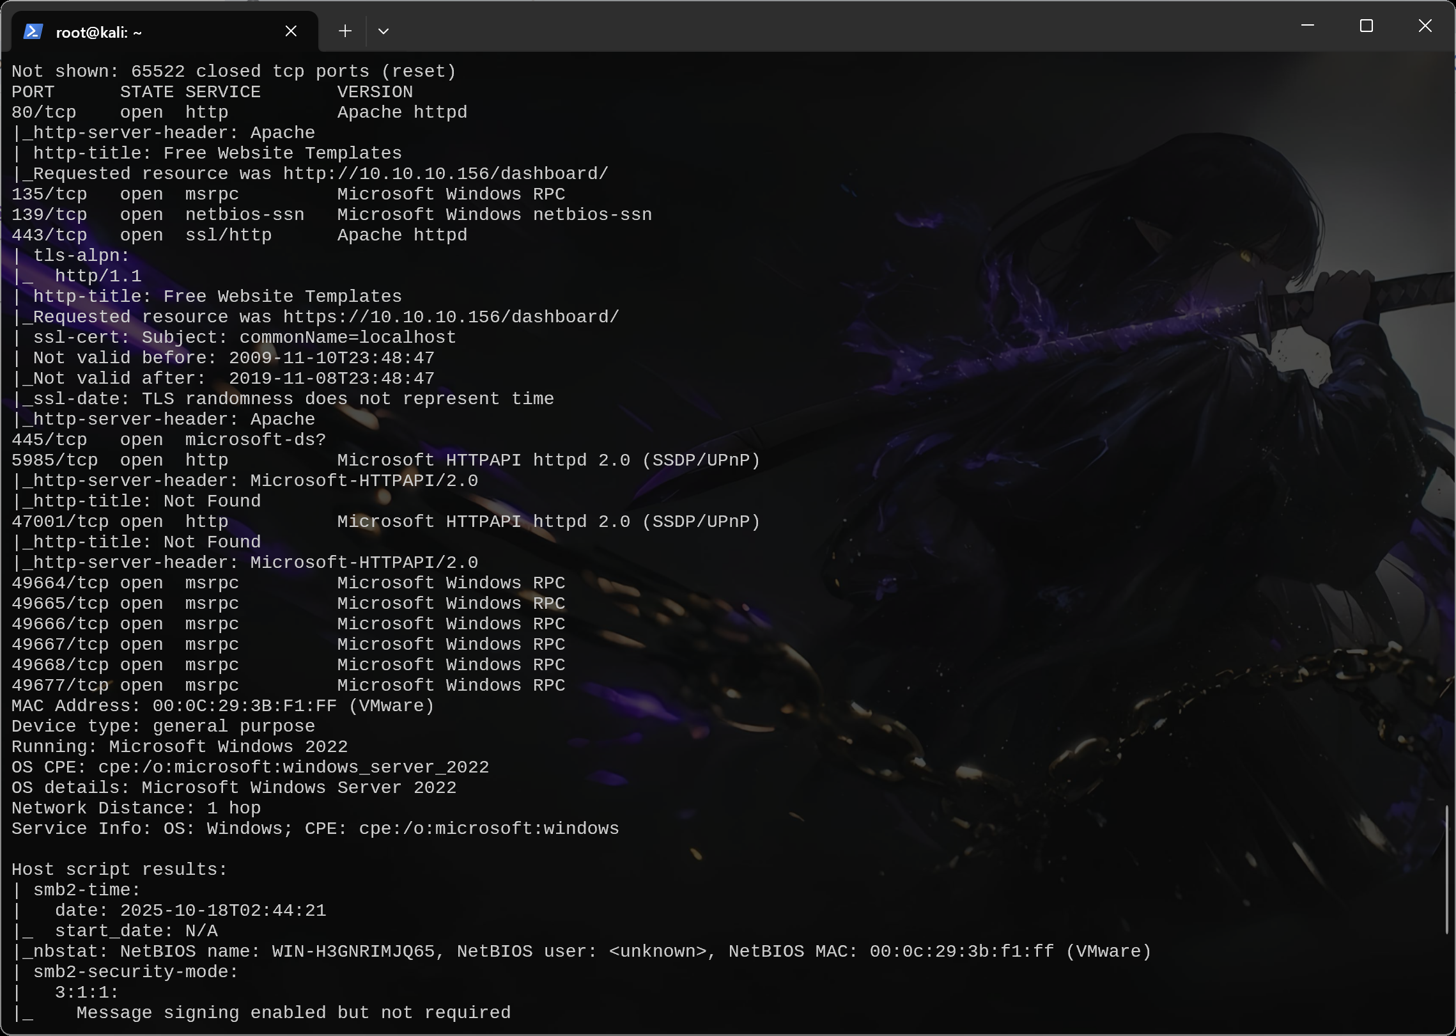Click the cpe:/o:microsoft:windows_server_2022 text

pos(293,767)
